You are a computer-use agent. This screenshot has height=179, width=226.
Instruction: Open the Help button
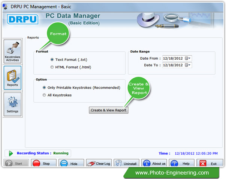(x=182, y=163)
